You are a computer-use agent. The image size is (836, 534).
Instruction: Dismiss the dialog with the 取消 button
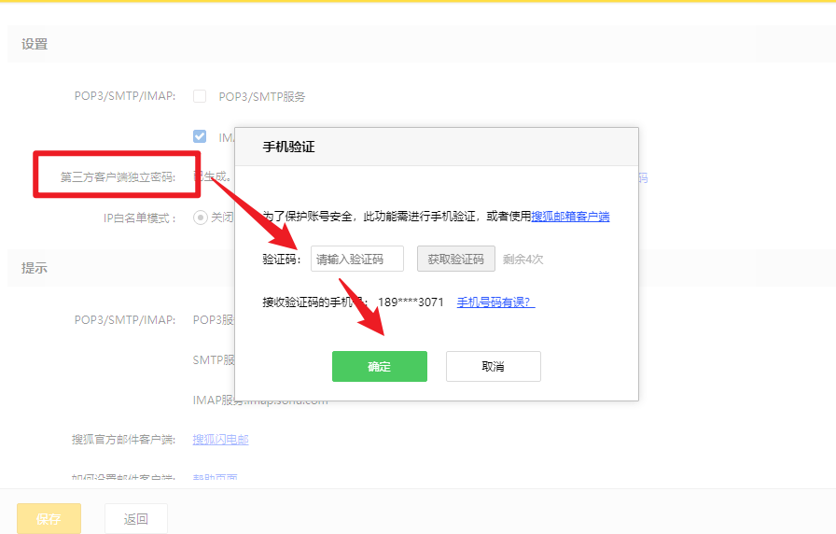point(493,367)
